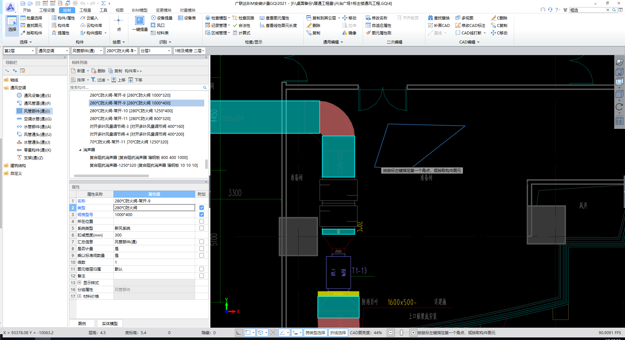The width and height of the screenshot is (625, 340).
Task: Adjust the CAD图亮度 brightness slider
Action: 402,333
